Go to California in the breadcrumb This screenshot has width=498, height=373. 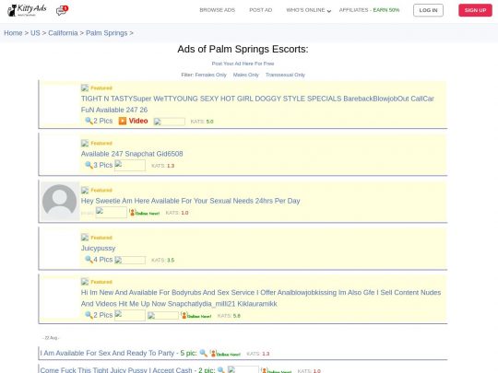(x=63, y=33)
